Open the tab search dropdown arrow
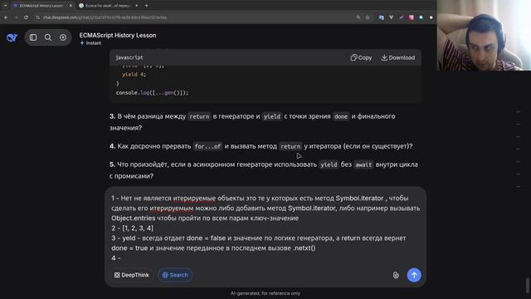531x299 pixels. point(5,6)
